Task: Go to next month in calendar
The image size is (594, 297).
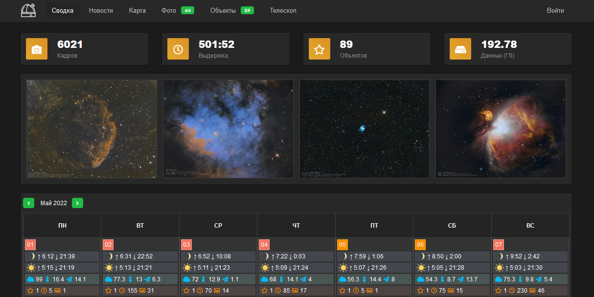Action: 77,203
